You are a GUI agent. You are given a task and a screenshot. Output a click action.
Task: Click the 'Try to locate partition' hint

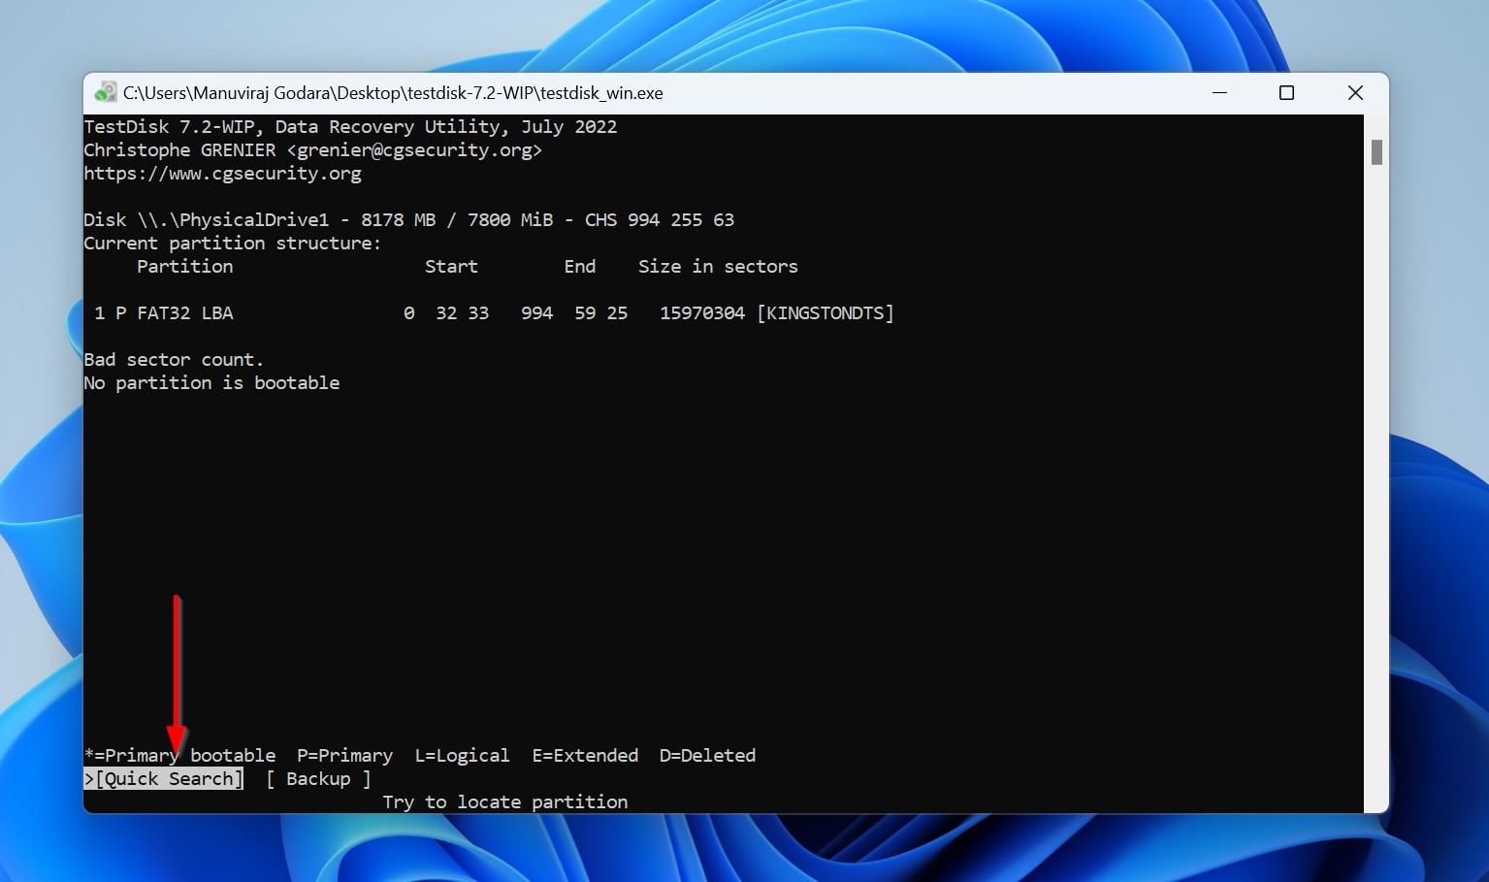pyautogui.click(x=504, y=802)
